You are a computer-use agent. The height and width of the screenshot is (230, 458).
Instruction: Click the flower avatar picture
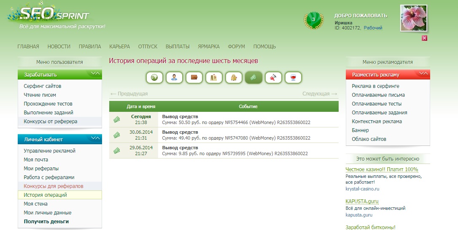[413, 18]
